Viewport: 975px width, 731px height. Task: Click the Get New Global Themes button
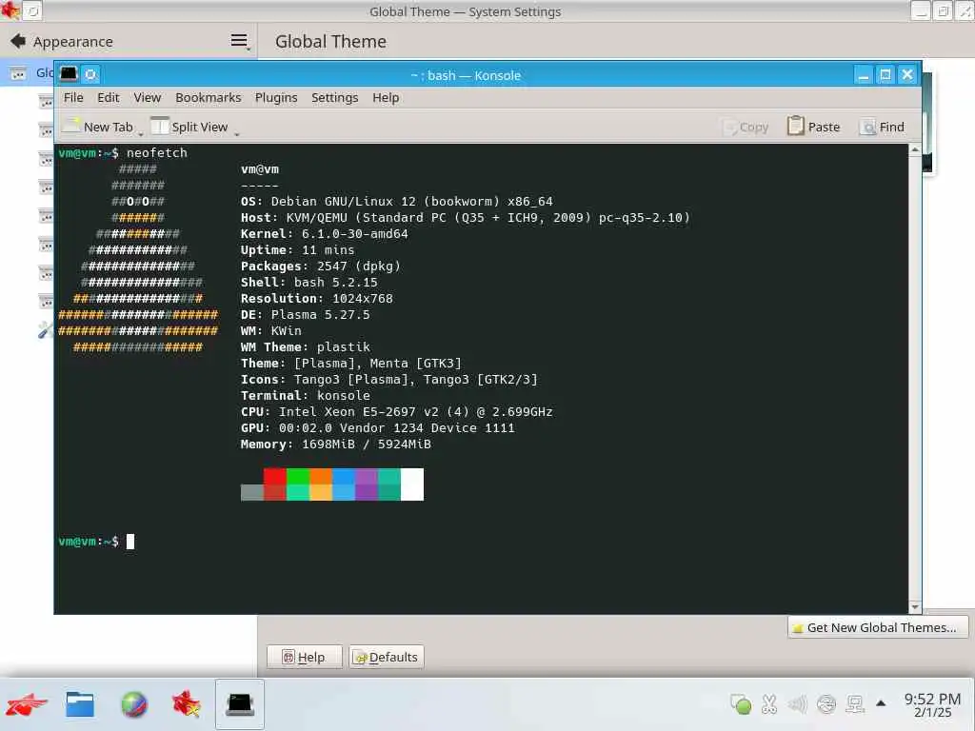click(877, 627)
